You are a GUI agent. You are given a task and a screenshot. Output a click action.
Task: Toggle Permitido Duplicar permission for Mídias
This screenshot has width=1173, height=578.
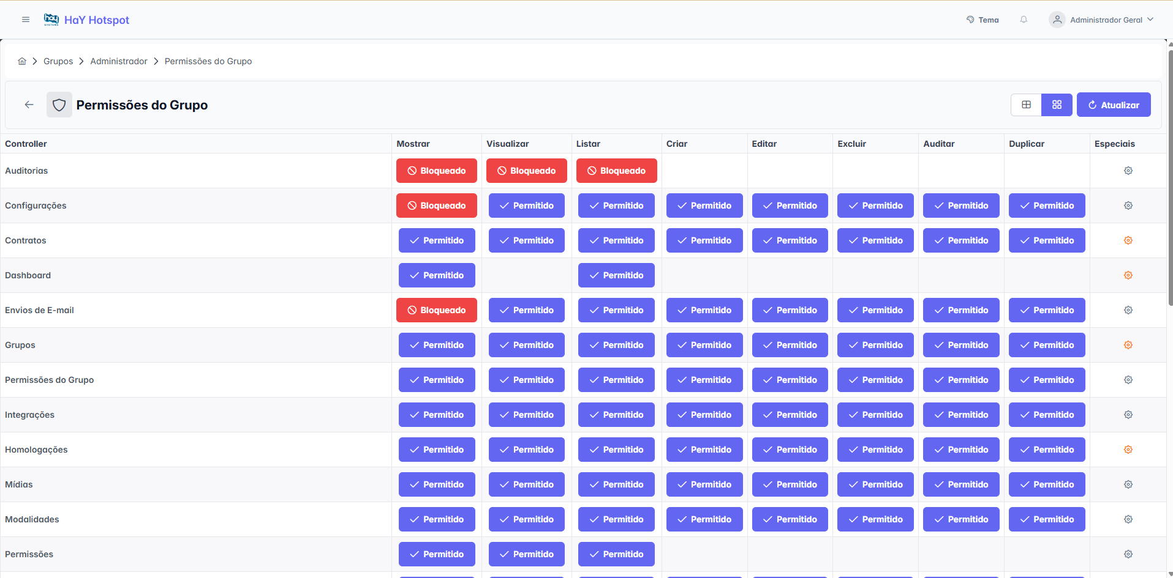click(1047, 484)
